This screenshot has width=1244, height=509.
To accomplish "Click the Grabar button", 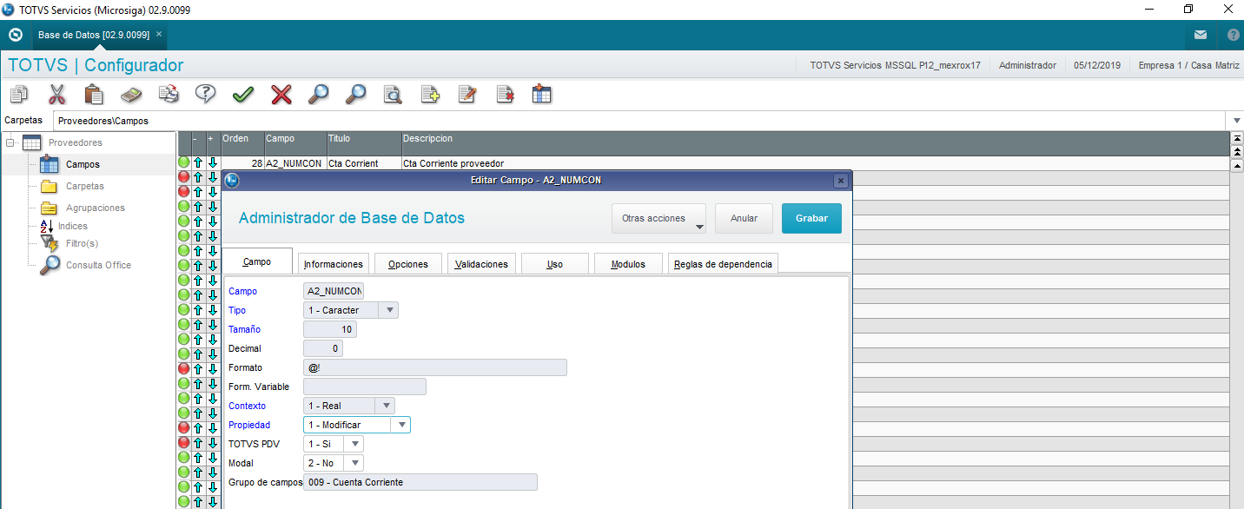I will (811, 219).
